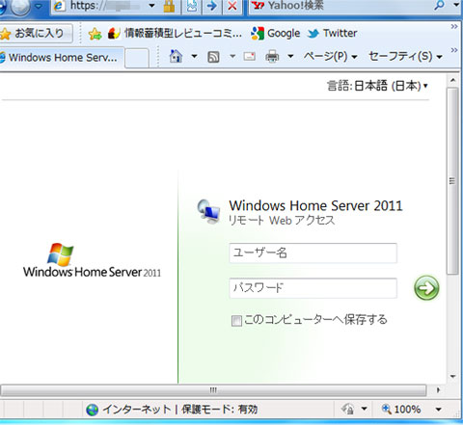
Task: Click the security lock icon in address bar
Action: click(169, 6)
